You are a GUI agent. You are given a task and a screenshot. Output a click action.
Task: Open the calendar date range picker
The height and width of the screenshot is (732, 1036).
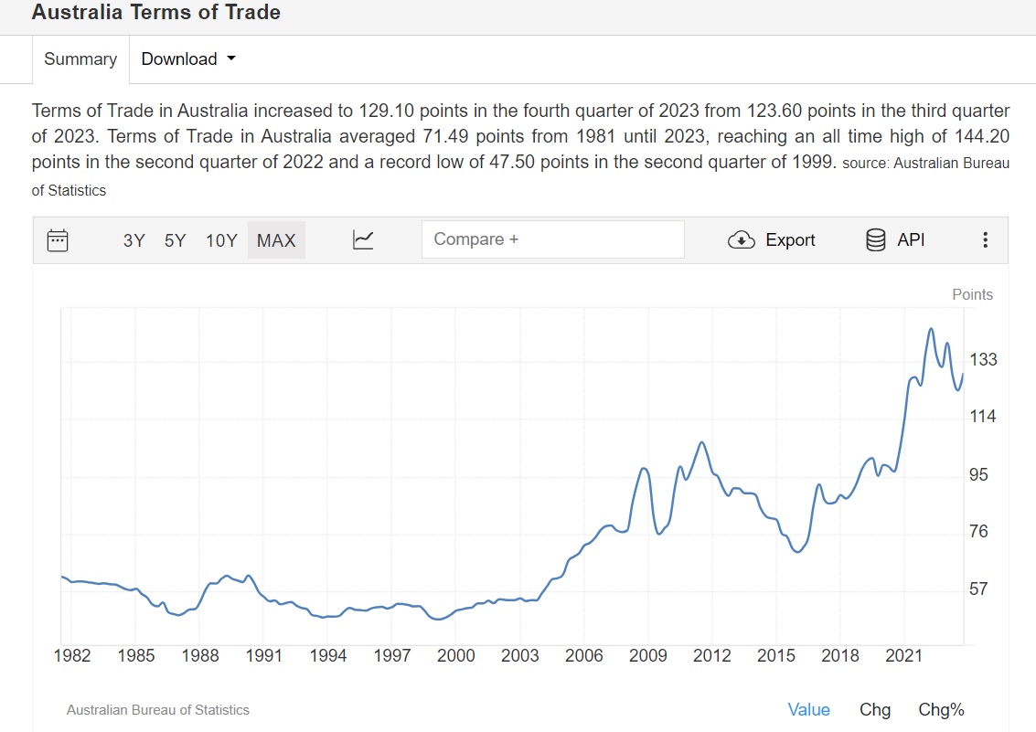point(58,240)
